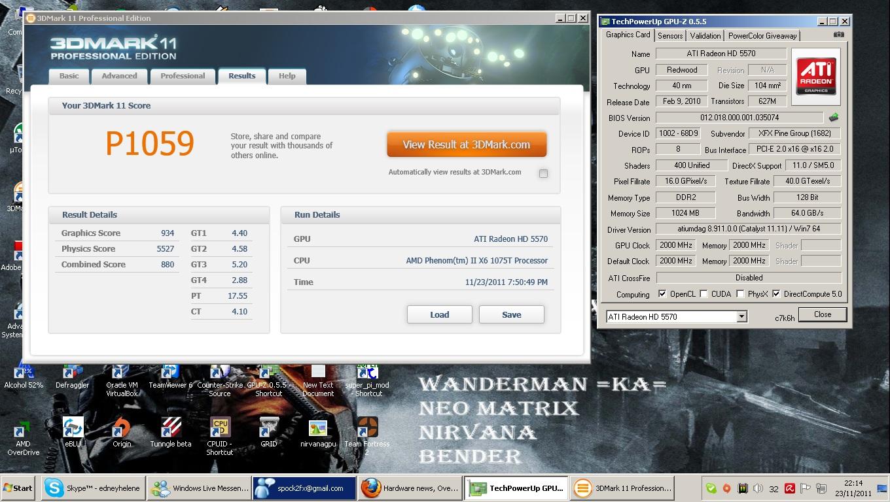Toggle the CUDA checkbox in GPU-Z
Viewport: 890px width, 502px height.
[703, 294]
